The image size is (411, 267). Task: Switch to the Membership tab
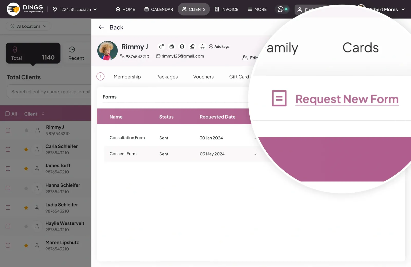pos(127,77)
